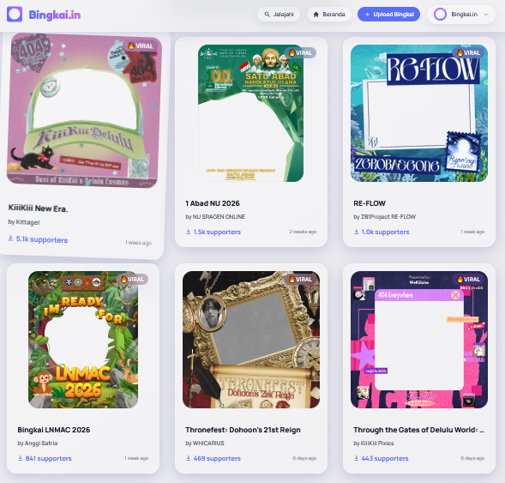Screen dimensions: 505x483
Task: Click the plus icon on Upload Bingkai
Action: [x=367, y=15]
